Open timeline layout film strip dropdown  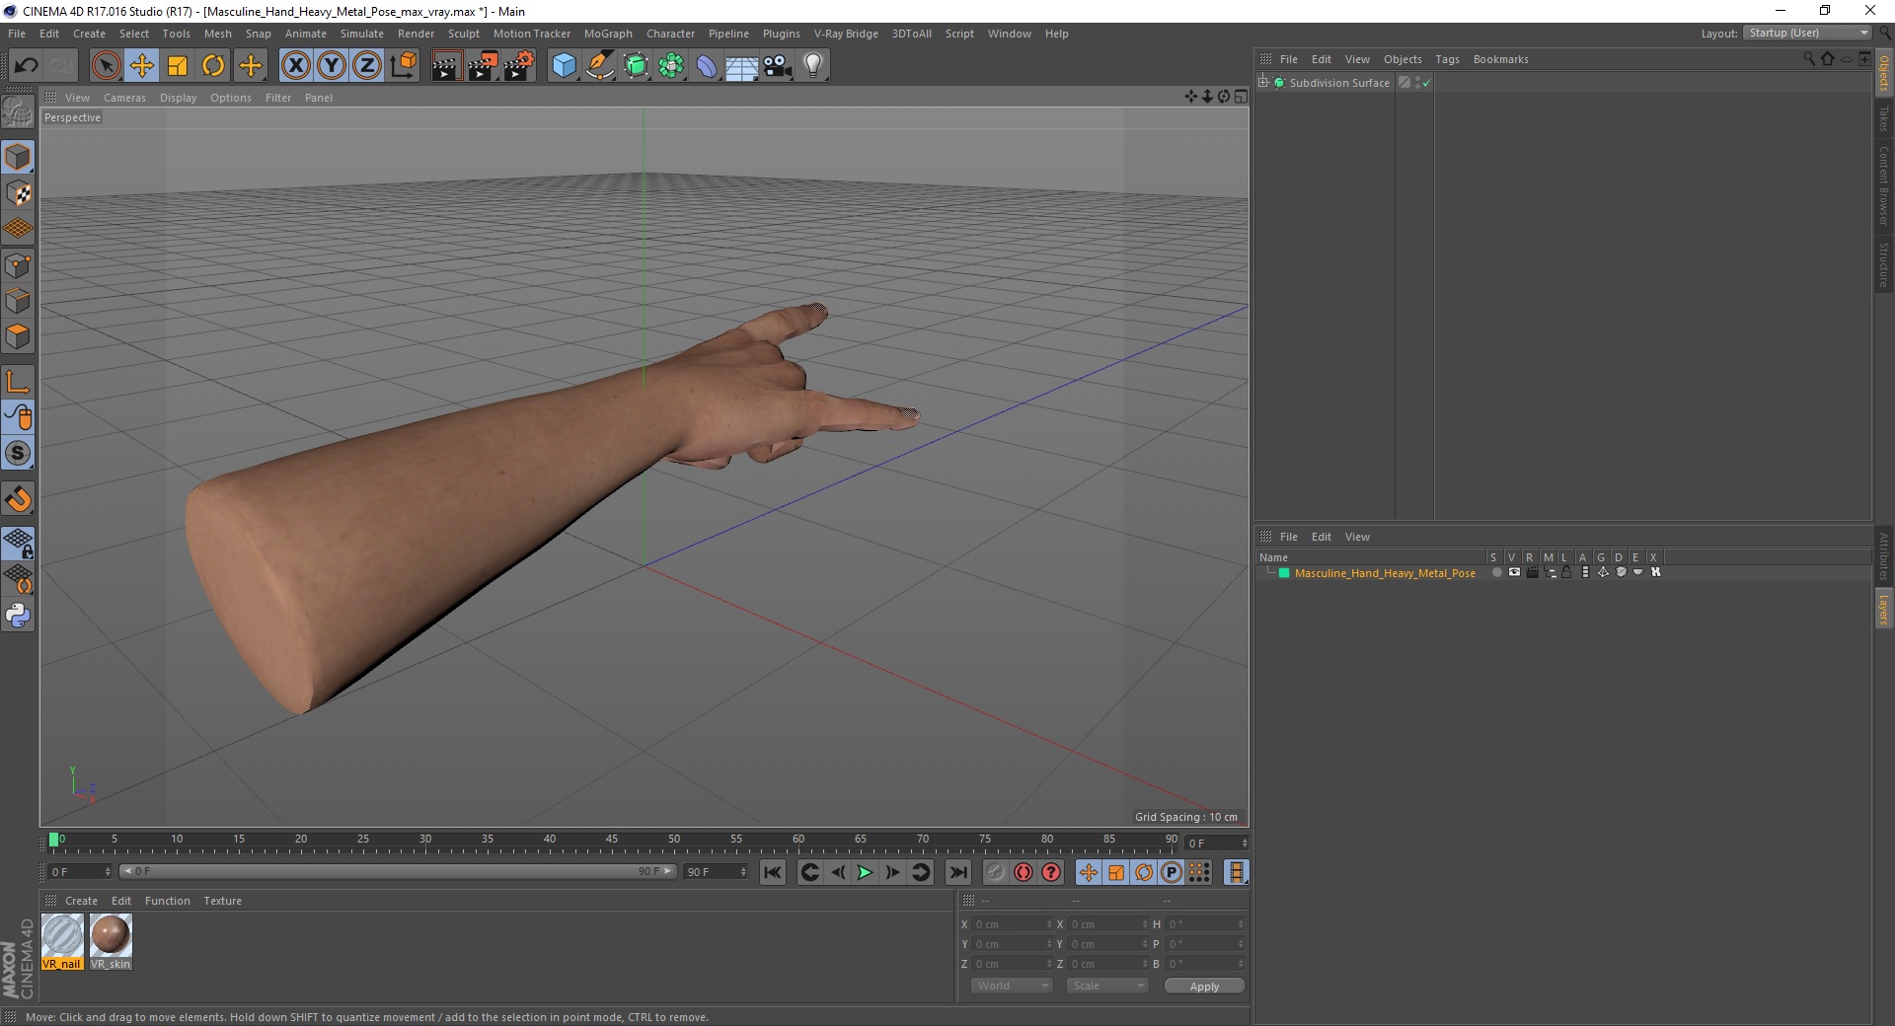(1236, 872)
